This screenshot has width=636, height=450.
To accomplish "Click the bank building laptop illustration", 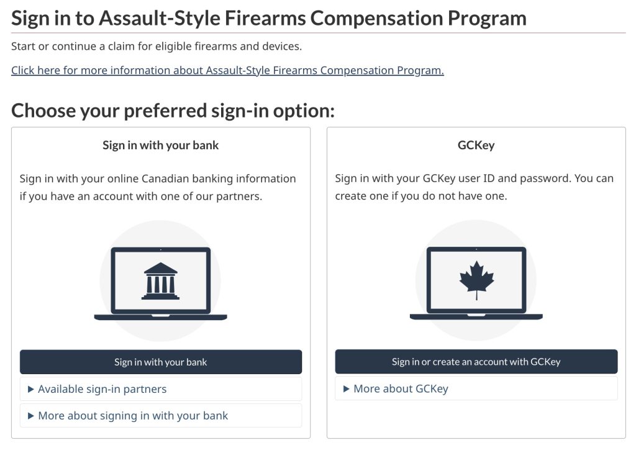I will point(160,280).
